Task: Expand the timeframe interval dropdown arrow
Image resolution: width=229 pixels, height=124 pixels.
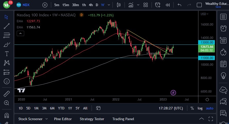Action: pyautogui.click(x=109, y=5)
